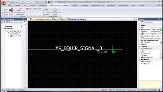This screenshot has width=163, height=92.
Task: Switch to document tab 05
Action: [x=55, y=19]
